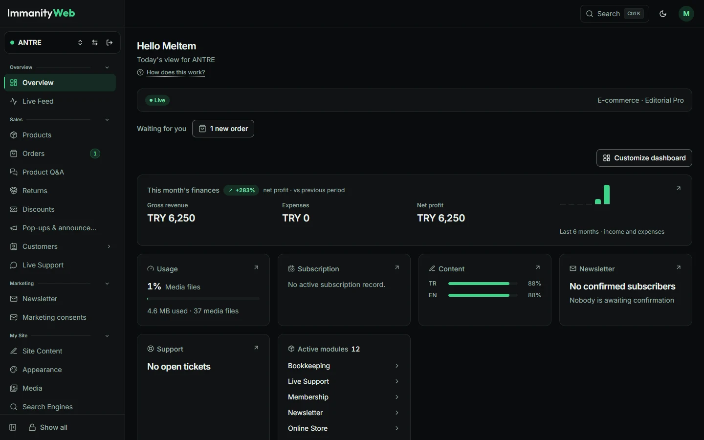Collapse the My Site sidebar section
Screen dimensions: 704x440
point(107,336)
